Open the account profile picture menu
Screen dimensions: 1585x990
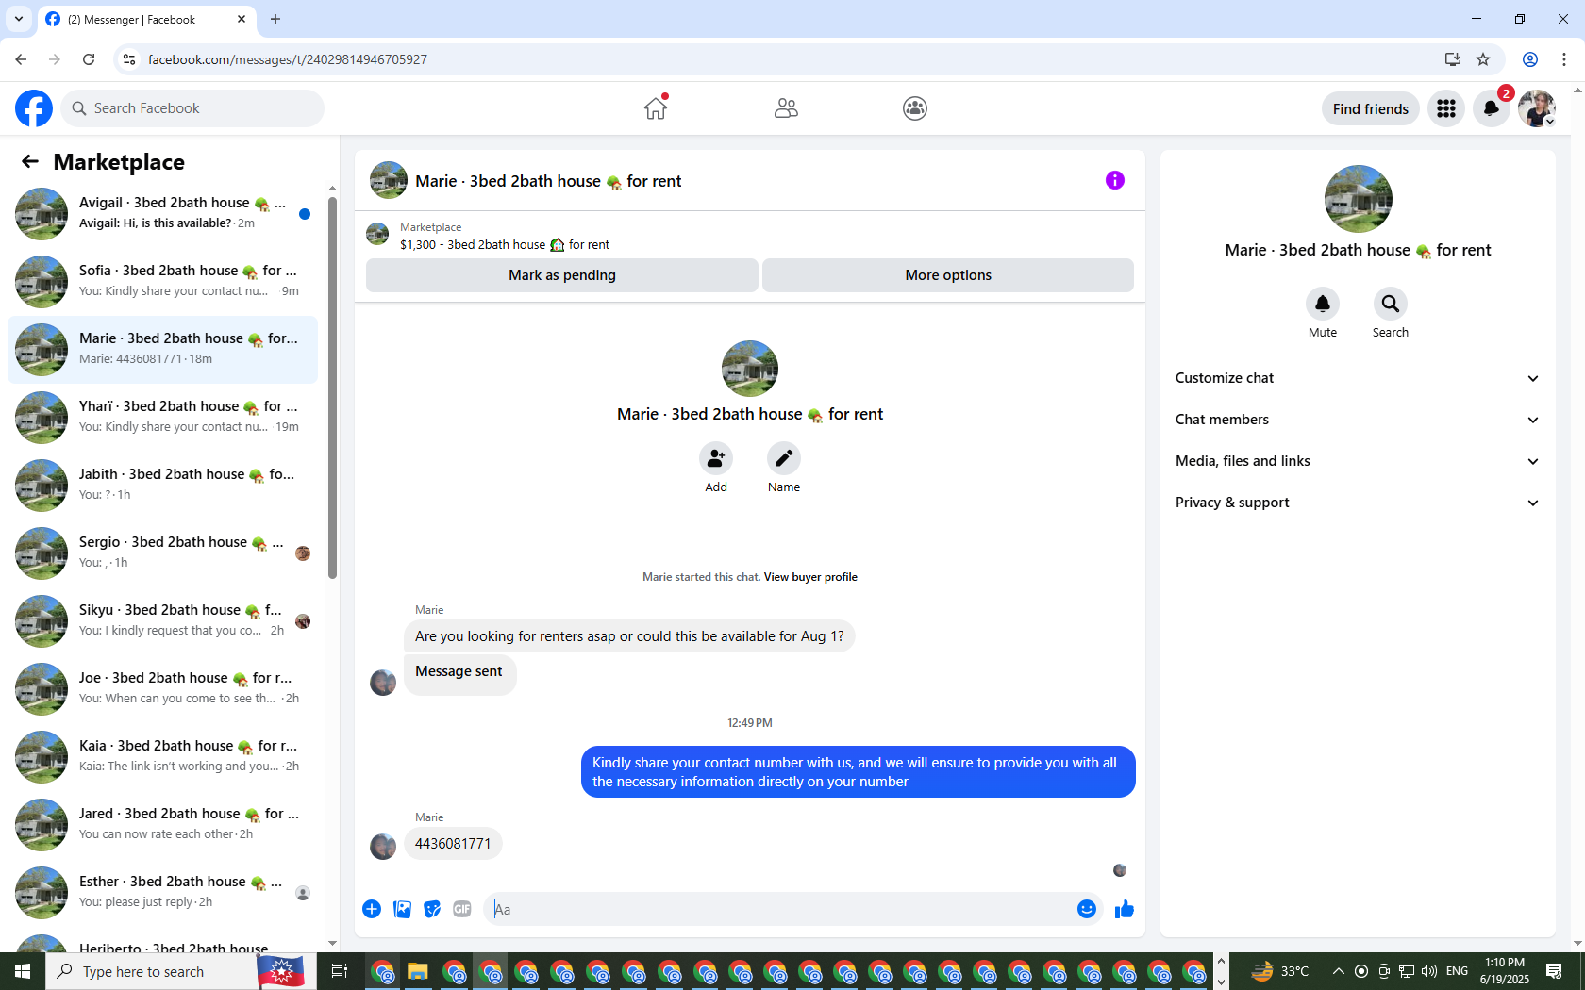pos(1537,108)
